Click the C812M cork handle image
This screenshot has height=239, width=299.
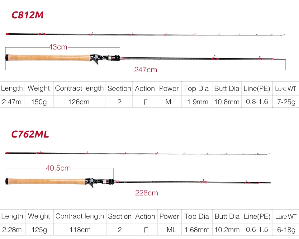click(x=49, y=58)
